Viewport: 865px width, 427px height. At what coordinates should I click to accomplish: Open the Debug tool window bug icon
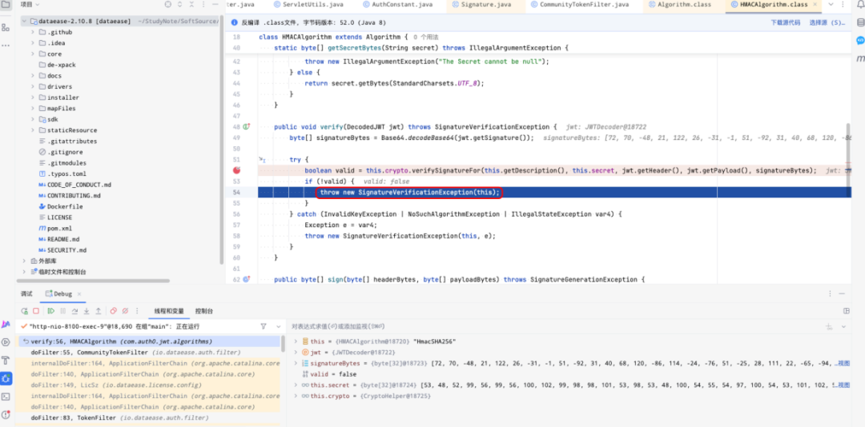click(x=6, y=378)
